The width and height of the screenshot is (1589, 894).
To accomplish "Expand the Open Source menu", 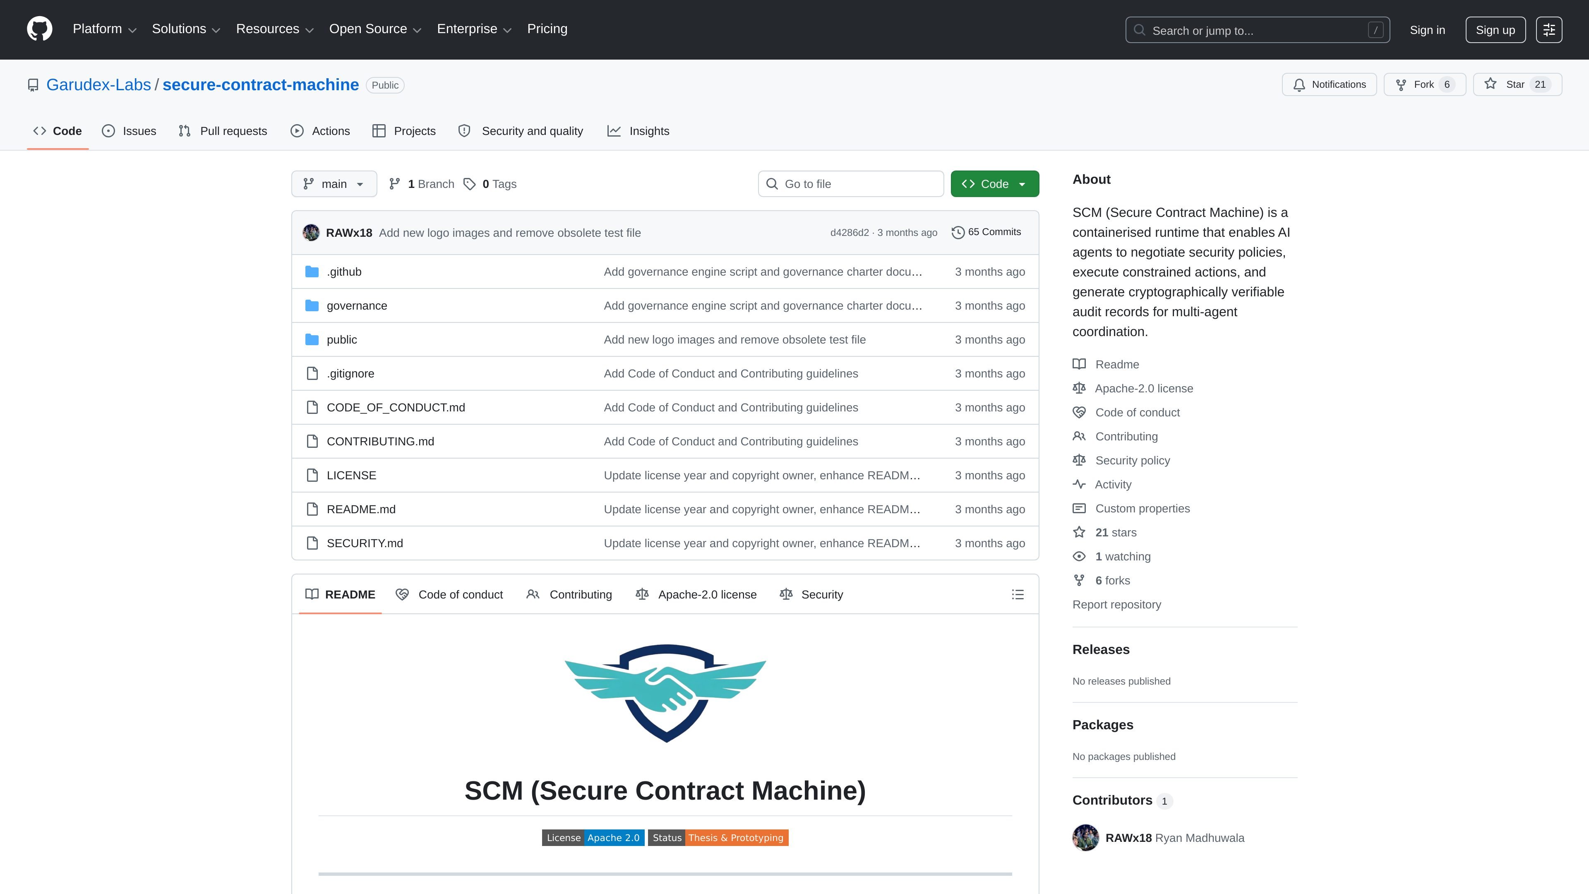I will [375, 29].
